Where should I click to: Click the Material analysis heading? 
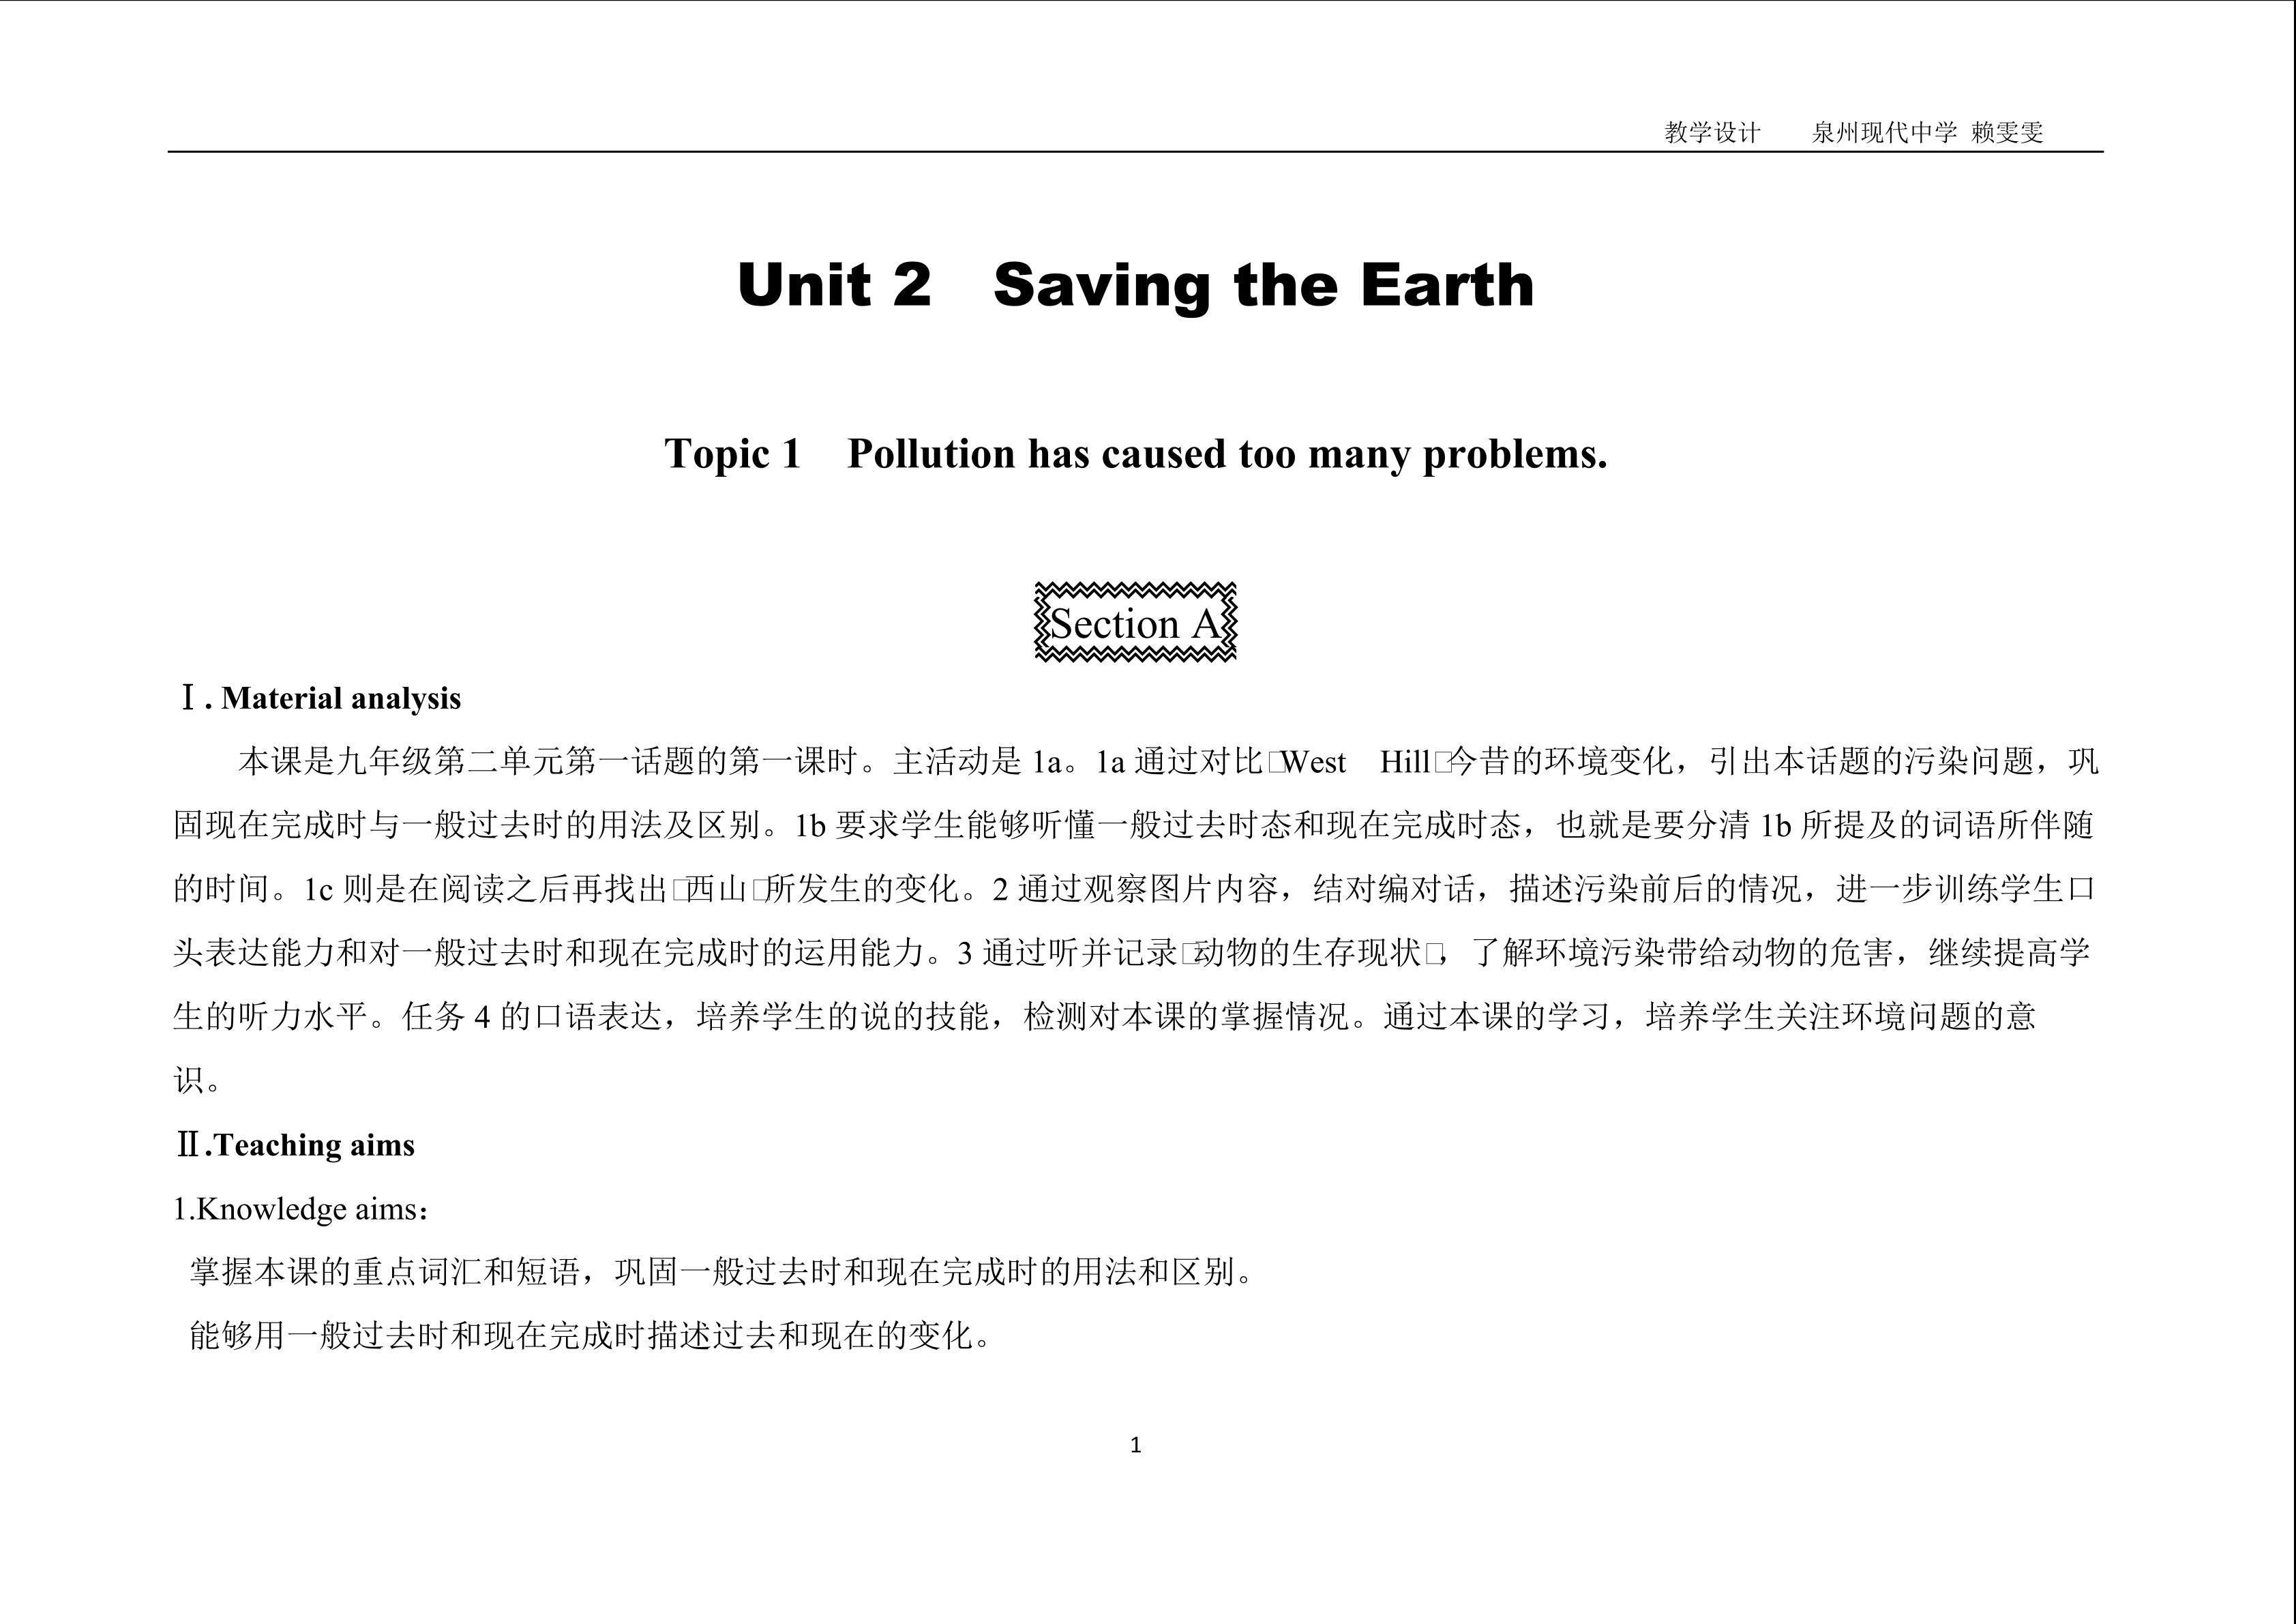click(x=319, y=698)
